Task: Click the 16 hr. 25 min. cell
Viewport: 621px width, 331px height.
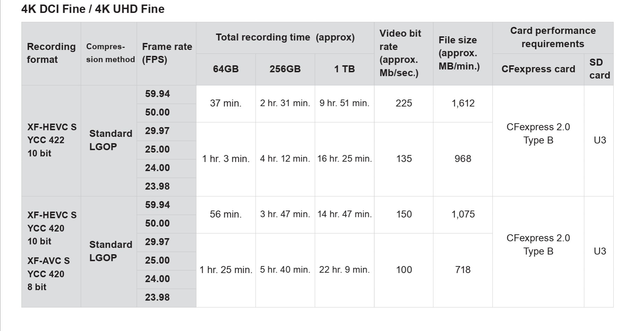Action: click(x=344, y=159)
